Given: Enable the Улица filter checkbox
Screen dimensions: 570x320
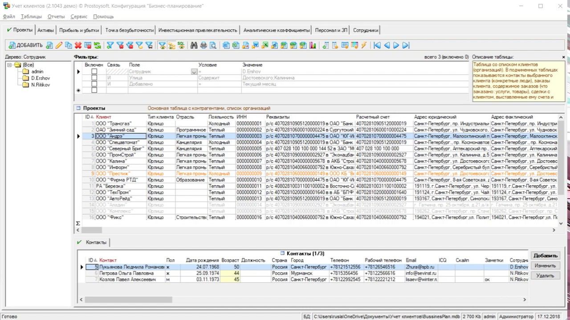Looking at the screenshot, I should click(94, 78).
